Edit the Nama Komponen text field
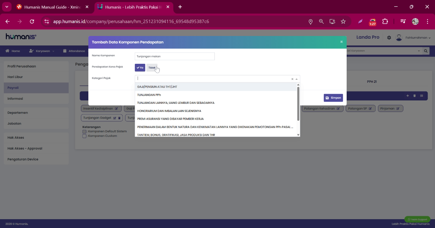435x228 pixels. pyautogui.click(x=175, y=56)
